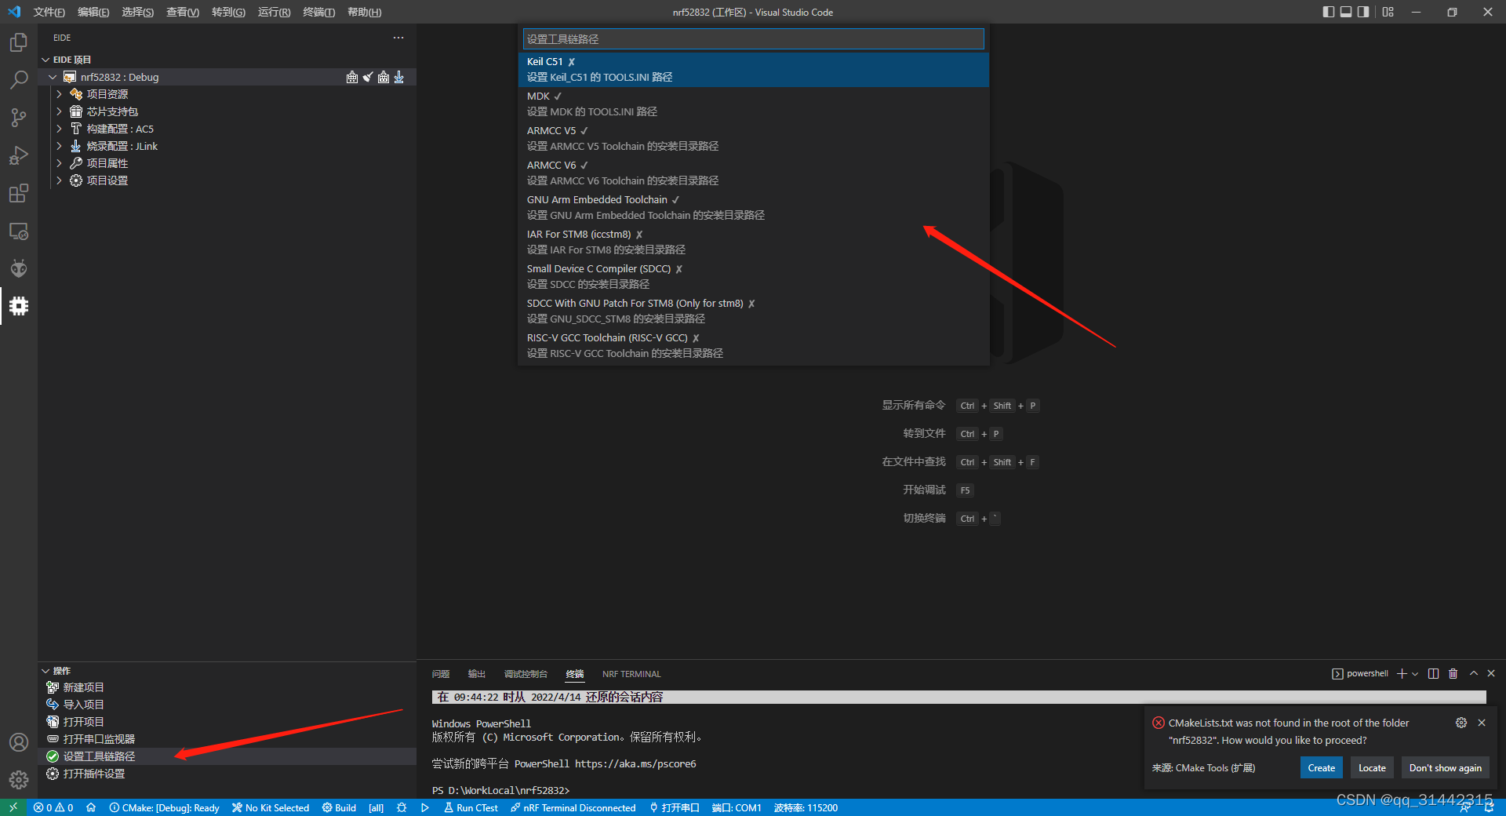Open errors and warnings count in status bar
1506x816 pixels.
tap(53, 807)
